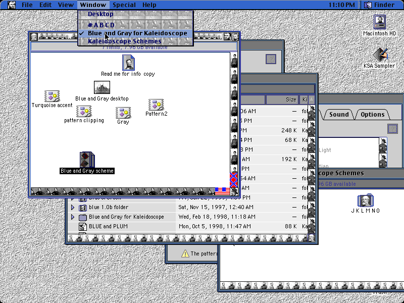The image size is (404, 303).
Task: Click the front window's vertical scrollbar track
Action: tap(234, 113)
